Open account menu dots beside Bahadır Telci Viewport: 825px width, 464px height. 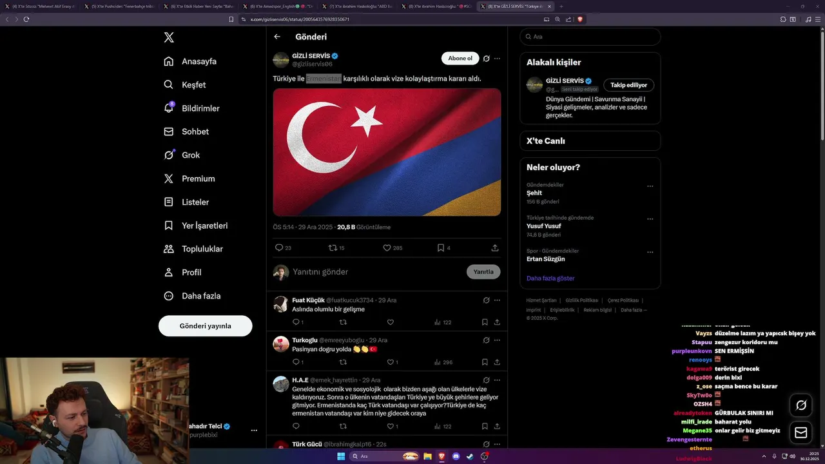point(254,430)
